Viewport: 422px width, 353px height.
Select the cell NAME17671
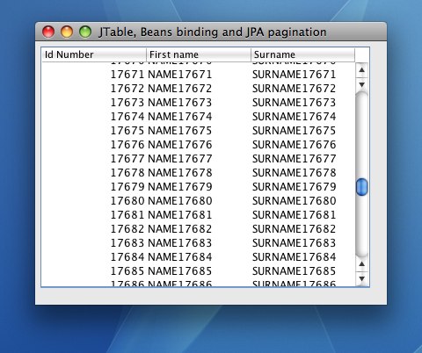click(x=199, y=75)
